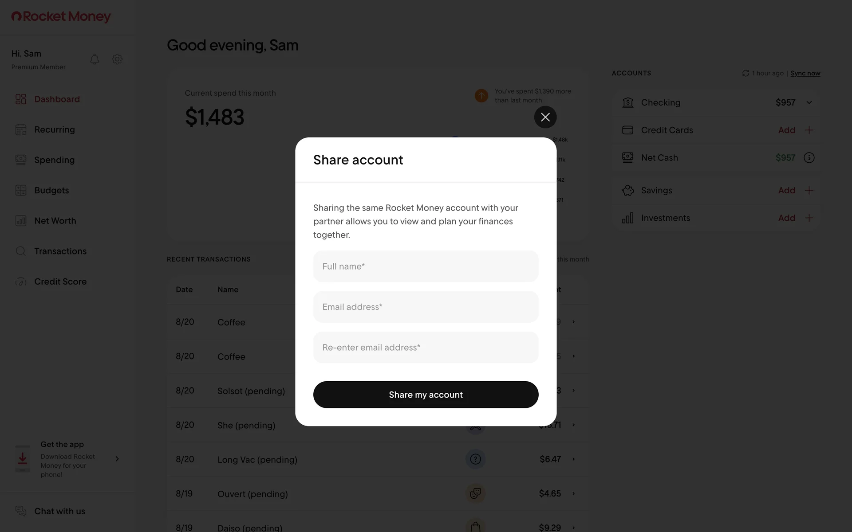Viewport: 852px width, 532px height.
Task: Click the Net Cash info icon
Action: pyautogui.click(x=809, y=158)
